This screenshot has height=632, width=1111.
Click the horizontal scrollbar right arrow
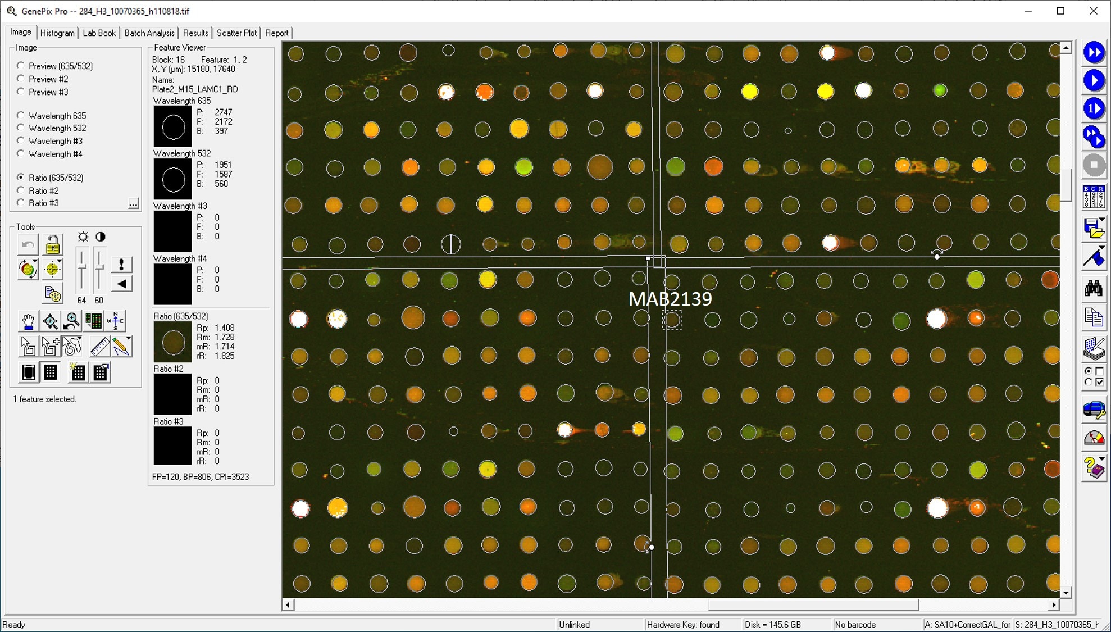coord(1053,605)
